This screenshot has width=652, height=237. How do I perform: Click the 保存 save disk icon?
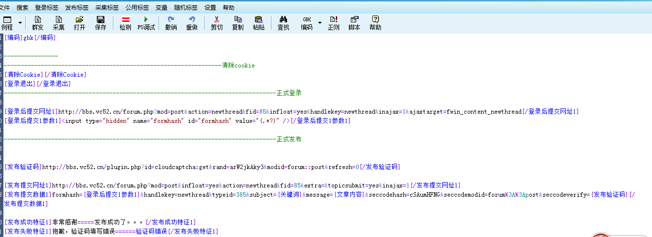click(101, 23)
